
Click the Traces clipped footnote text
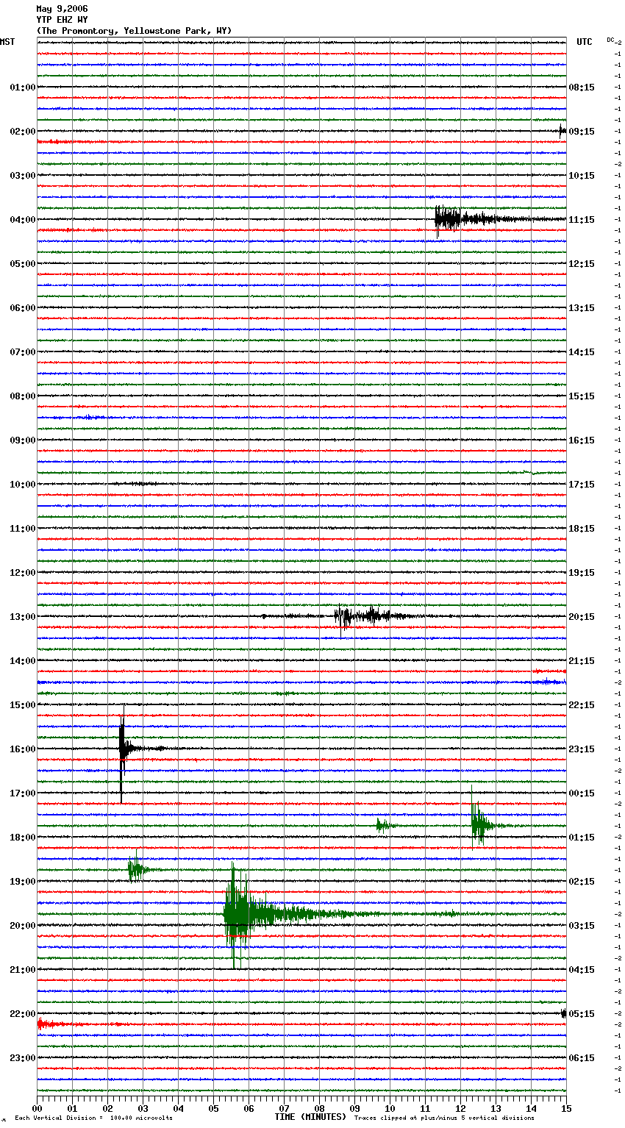[x=444, y=1118]
